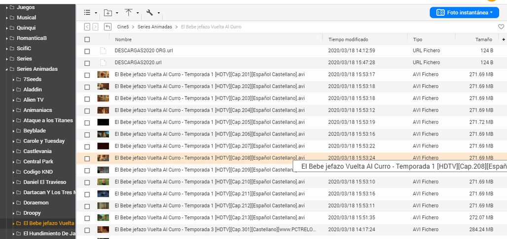Collapse the Series Animadas tree node
This screenshot has height=239, width=507.
pos(6,69)
